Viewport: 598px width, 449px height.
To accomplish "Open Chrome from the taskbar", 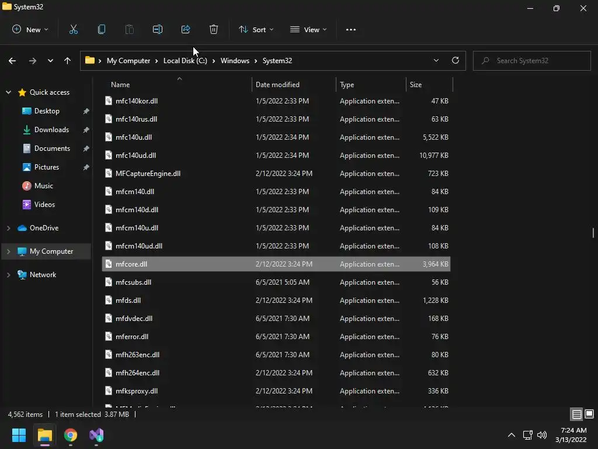I will (71, 435).
